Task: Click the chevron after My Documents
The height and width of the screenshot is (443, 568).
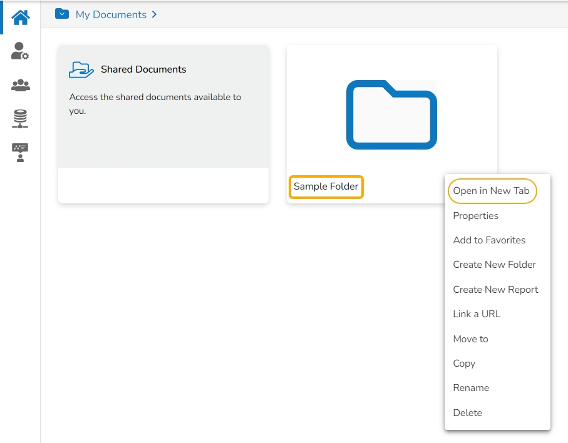Action: (154, 14)
